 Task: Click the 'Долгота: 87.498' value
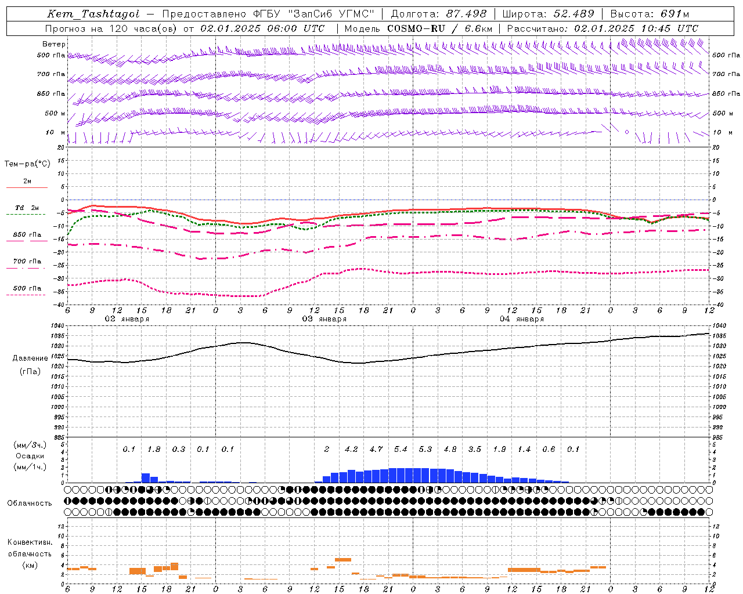click(439, 15)
